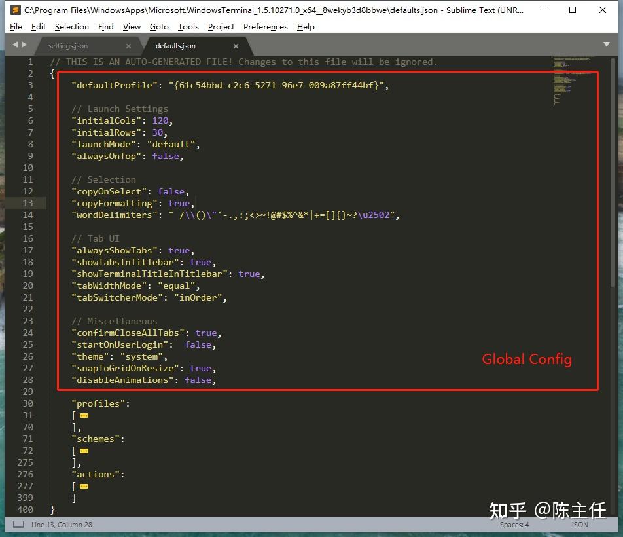Click the "launchMode" key
Viewport: 623px width, 537px height.
(x=103, y=144)
